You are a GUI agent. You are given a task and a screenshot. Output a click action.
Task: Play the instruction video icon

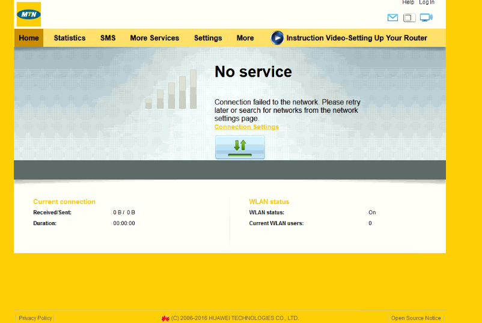[x=277, y=38]
